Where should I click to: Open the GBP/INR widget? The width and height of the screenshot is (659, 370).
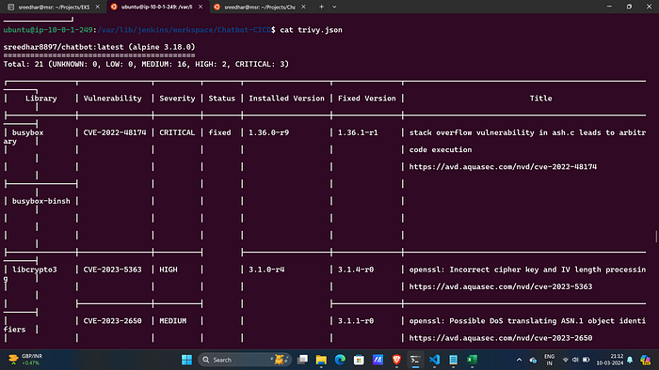(26, 360)
